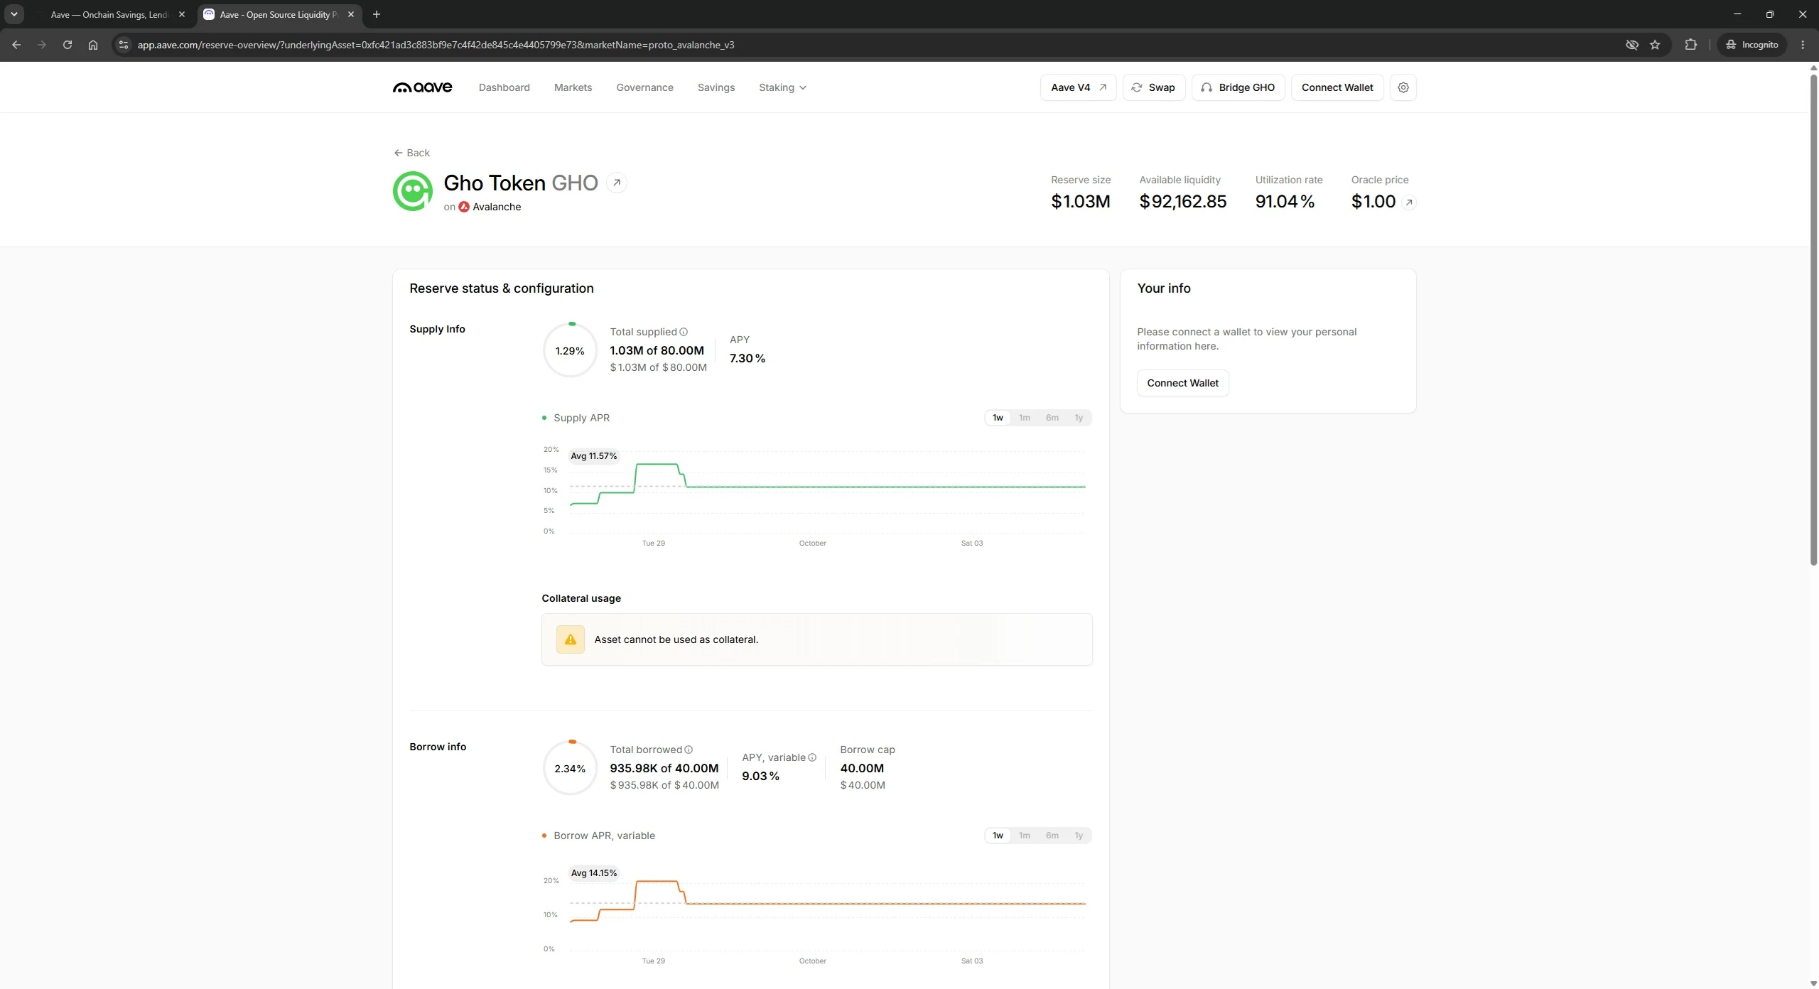1819x989 pixels.
Task: Reload the page
Action: pos(68,45)
